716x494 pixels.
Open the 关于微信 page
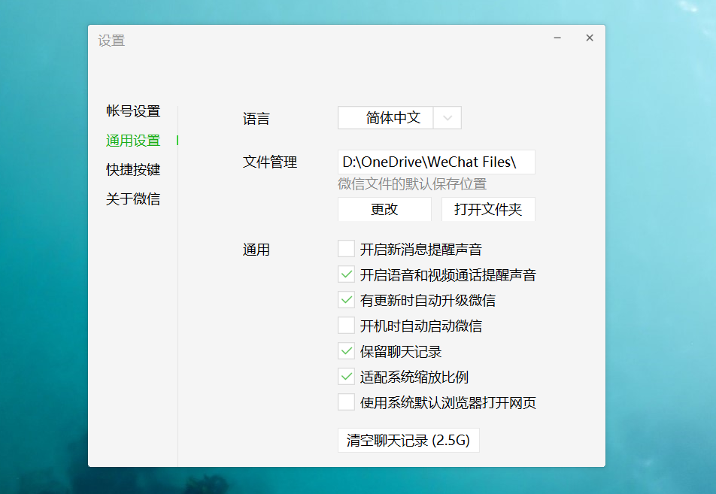(x=133, y=199)
